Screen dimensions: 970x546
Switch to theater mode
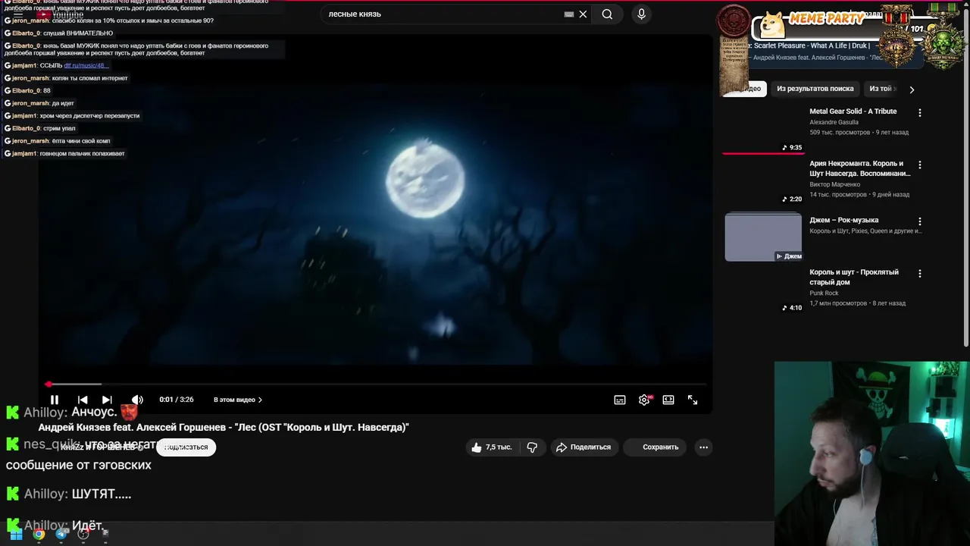668,400
